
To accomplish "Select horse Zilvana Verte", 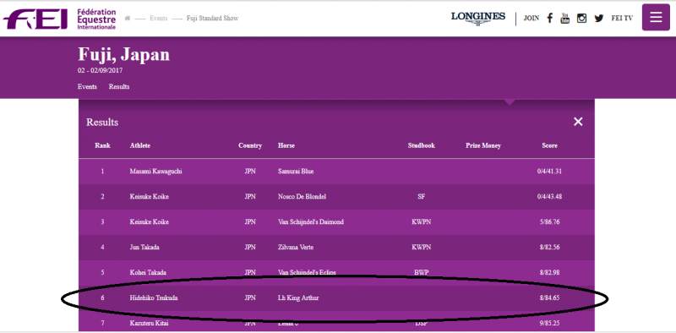I will coord(296,248).
